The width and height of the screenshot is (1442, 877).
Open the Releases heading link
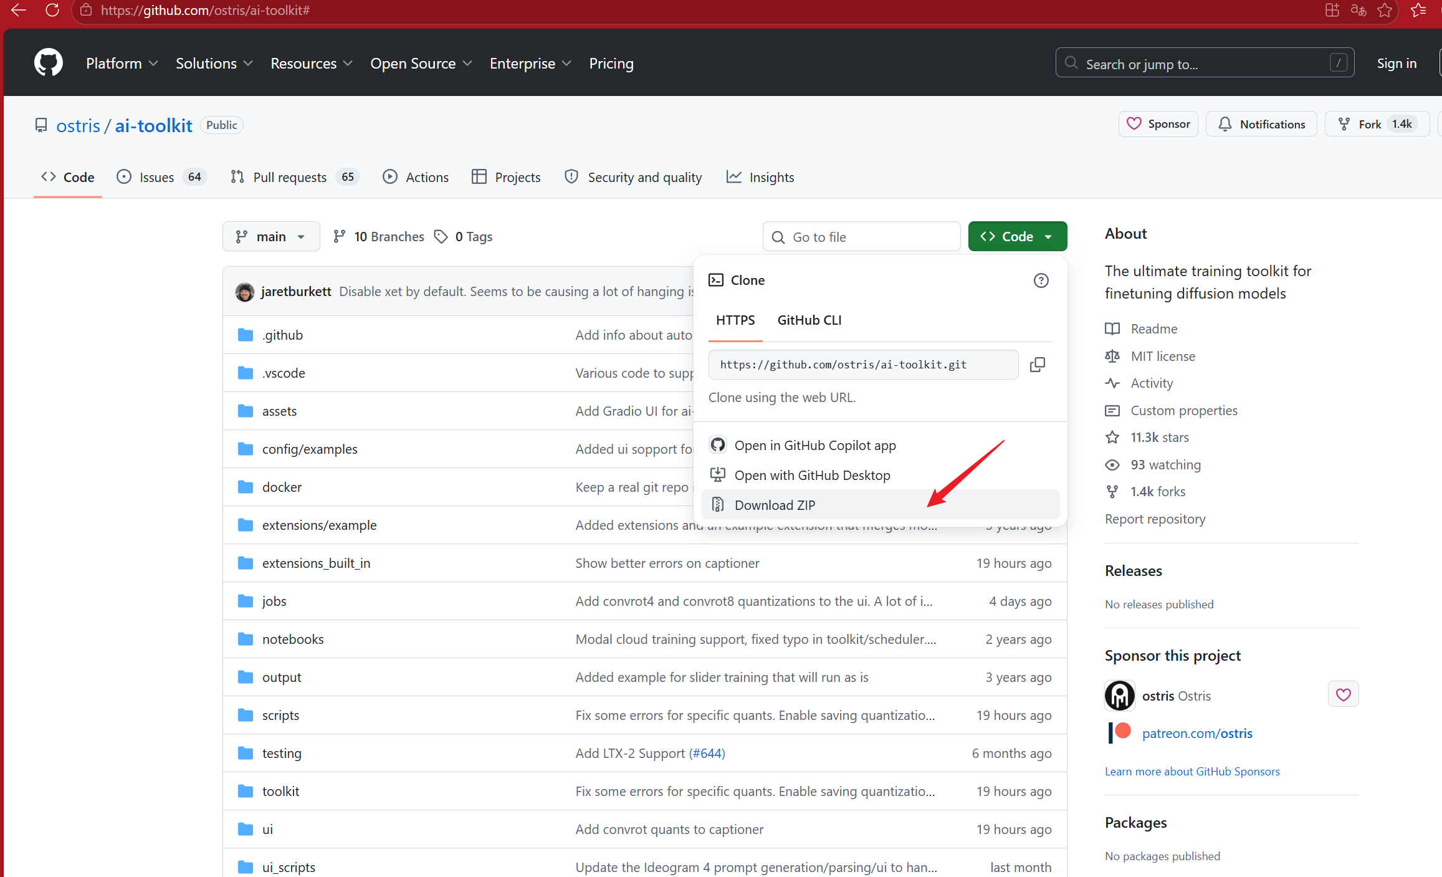coord(1133,570)
